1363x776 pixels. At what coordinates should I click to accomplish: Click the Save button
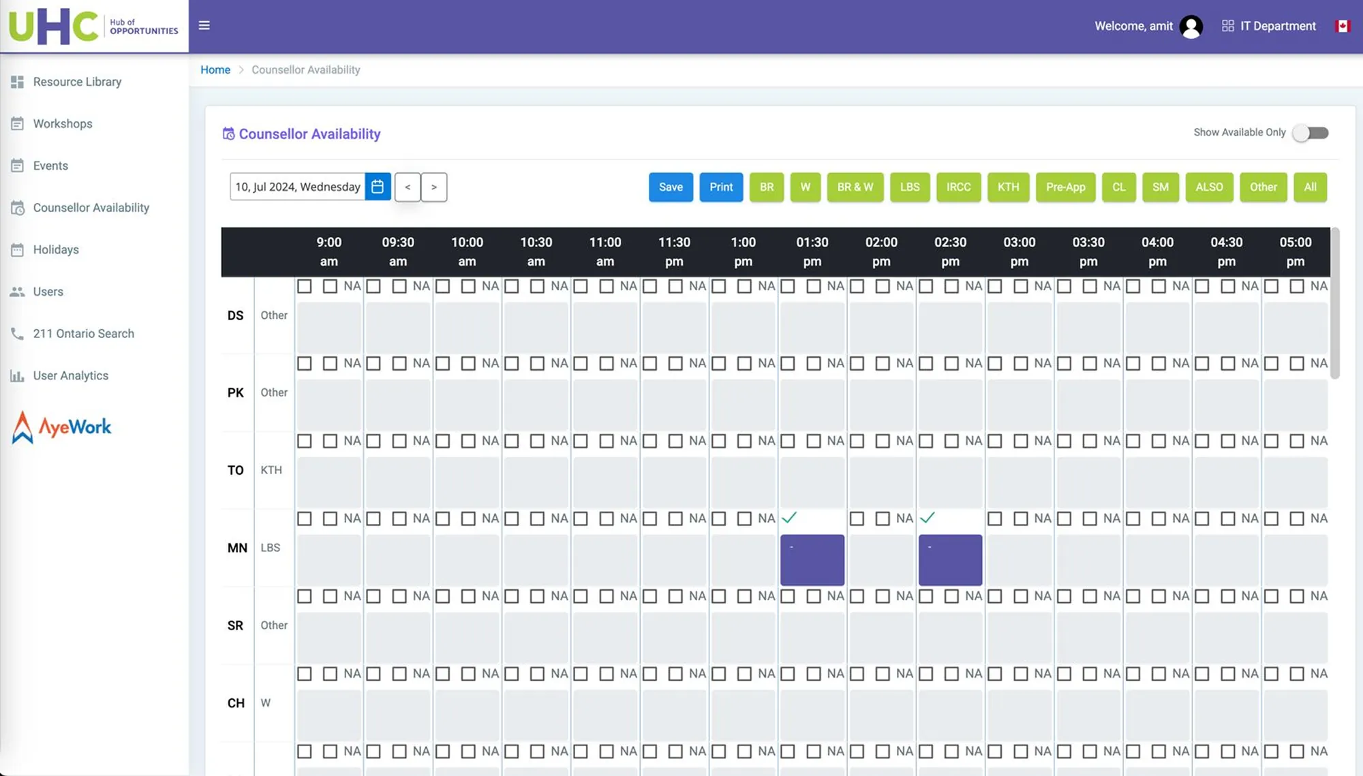(x=671, y=187)
